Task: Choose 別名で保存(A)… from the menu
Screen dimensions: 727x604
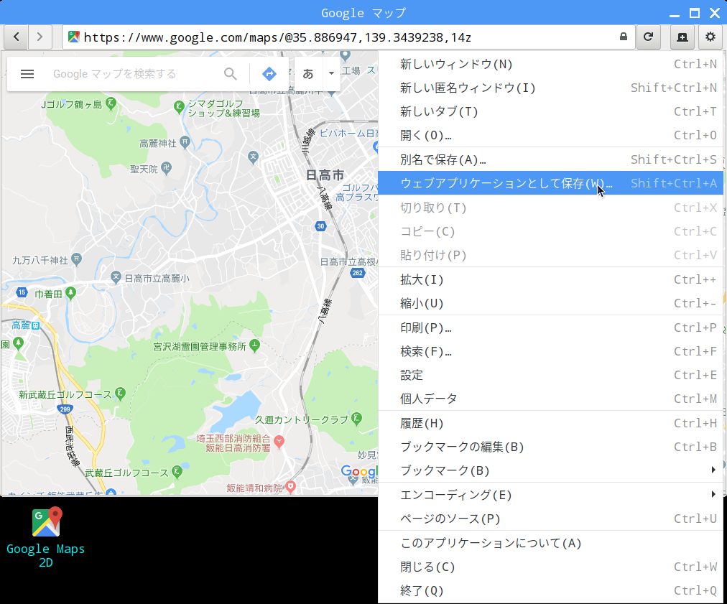Action: coord(551,159)
